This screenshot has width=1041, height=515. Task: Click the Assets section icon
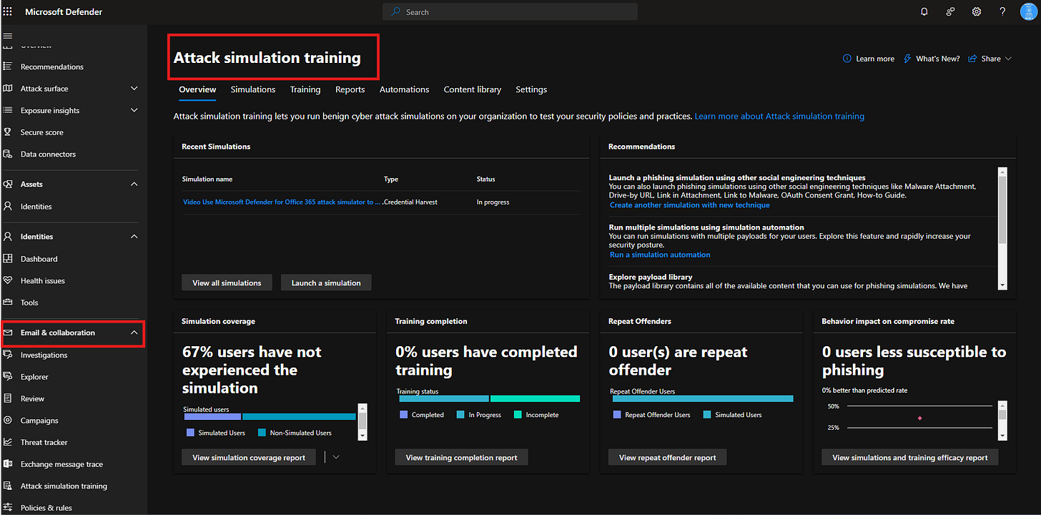(x=8, y=184)
